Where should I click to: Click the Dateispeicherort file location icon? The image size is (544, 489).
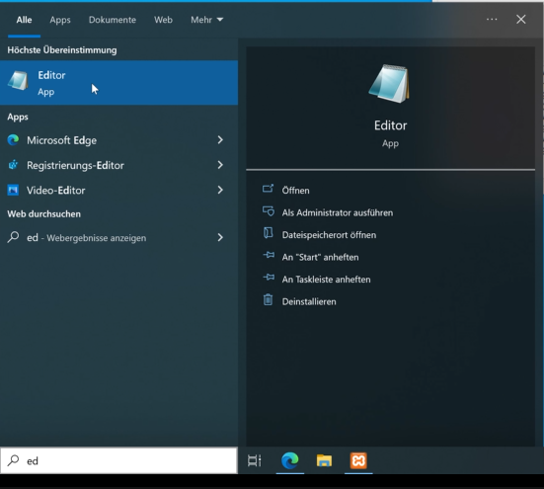[x=268, y=233]
